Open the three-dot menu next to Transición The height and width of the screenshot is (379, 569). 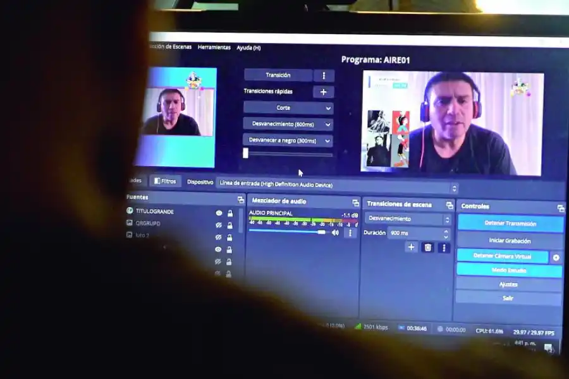[324, 76]
